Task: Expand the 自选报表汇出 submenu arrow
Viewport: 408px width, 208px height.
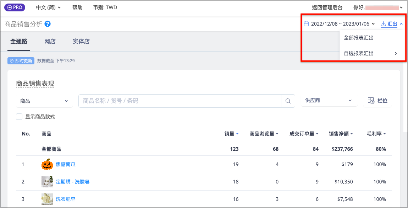Action: pyautogui.click(x=396, y=53)
